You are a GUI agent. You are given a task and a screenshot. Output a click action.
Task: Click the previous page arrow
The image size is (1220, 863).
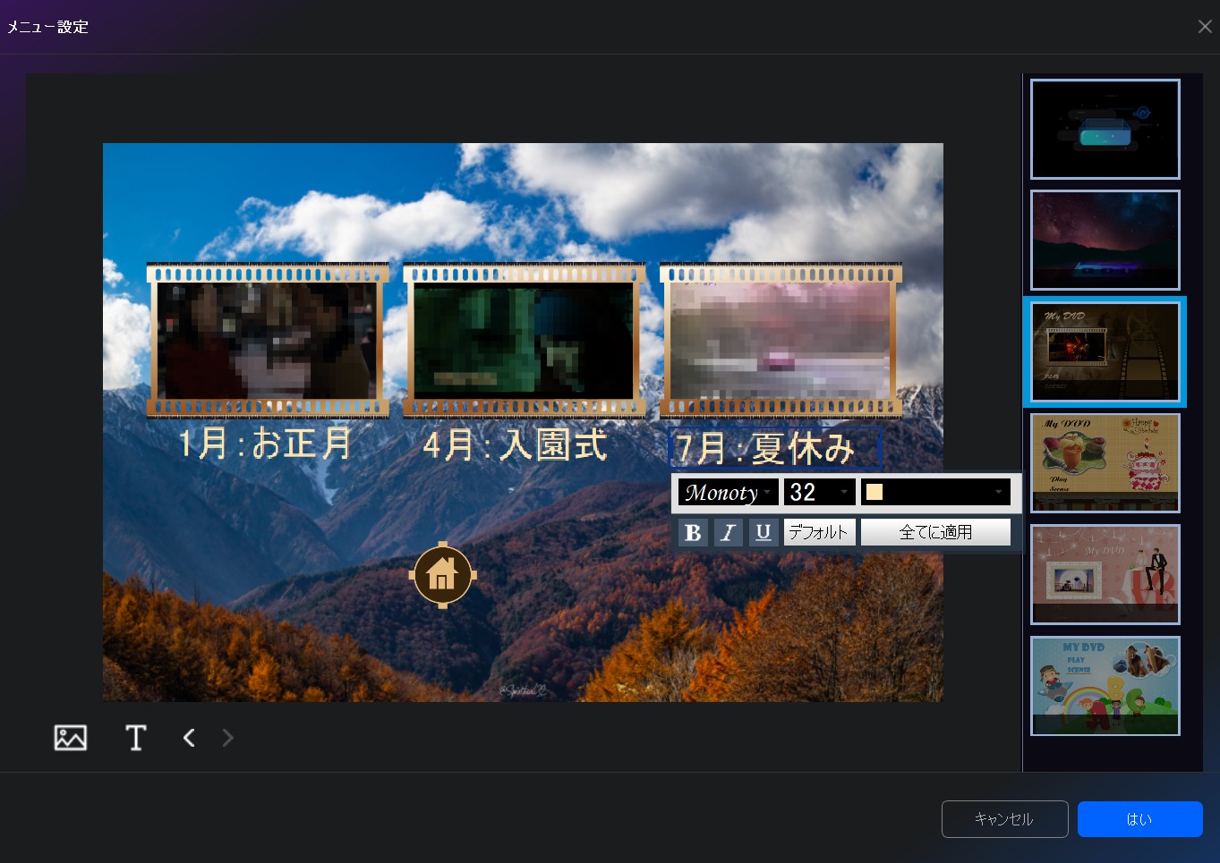188,737
